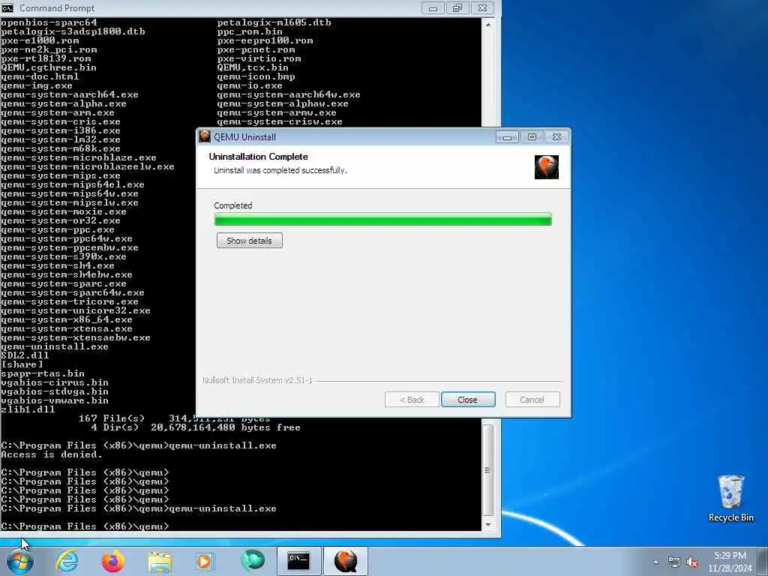Click the Close button in QEMU Uninstall
The image size is (768, 576).
click(468, 400)
